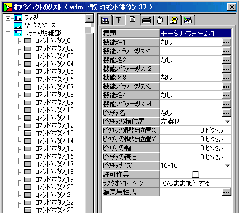The image size is (240, 213).
Task: Click the ワークスペース node icon
Action: 18,25
